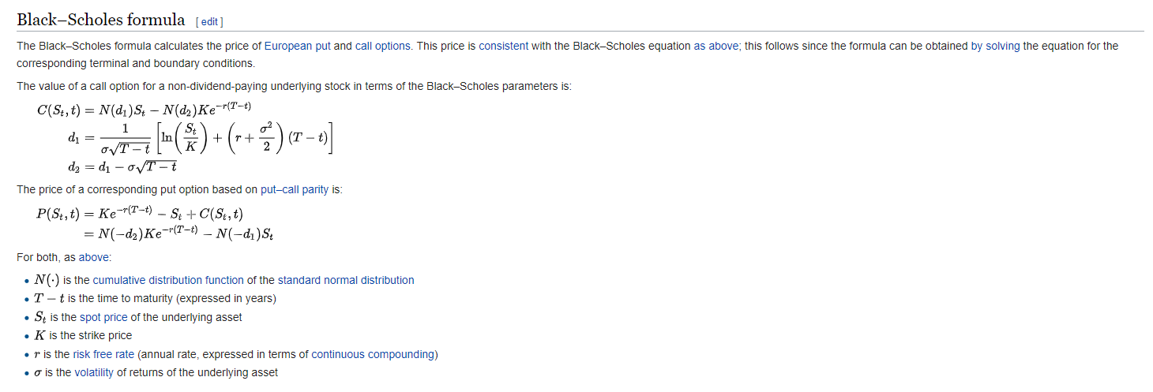The width and height of the screenshot is (1153, 392).
Task: Click the d1 fraction formula
Action: pos(201,138)
